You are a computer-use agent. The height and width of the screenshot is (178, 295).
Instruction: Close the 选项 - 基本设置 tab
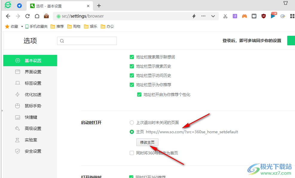pyautogui.click(x=88, y=6)
